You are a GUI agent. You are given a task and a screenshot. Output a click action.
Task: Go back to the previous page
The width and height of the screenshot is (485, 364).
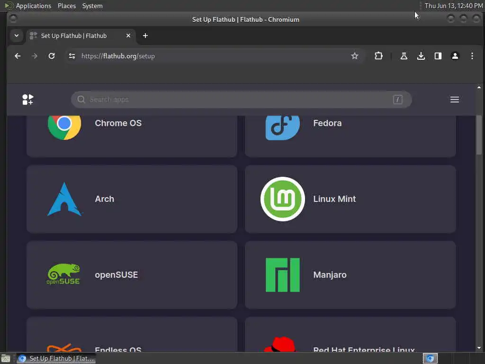pos(18,56)
